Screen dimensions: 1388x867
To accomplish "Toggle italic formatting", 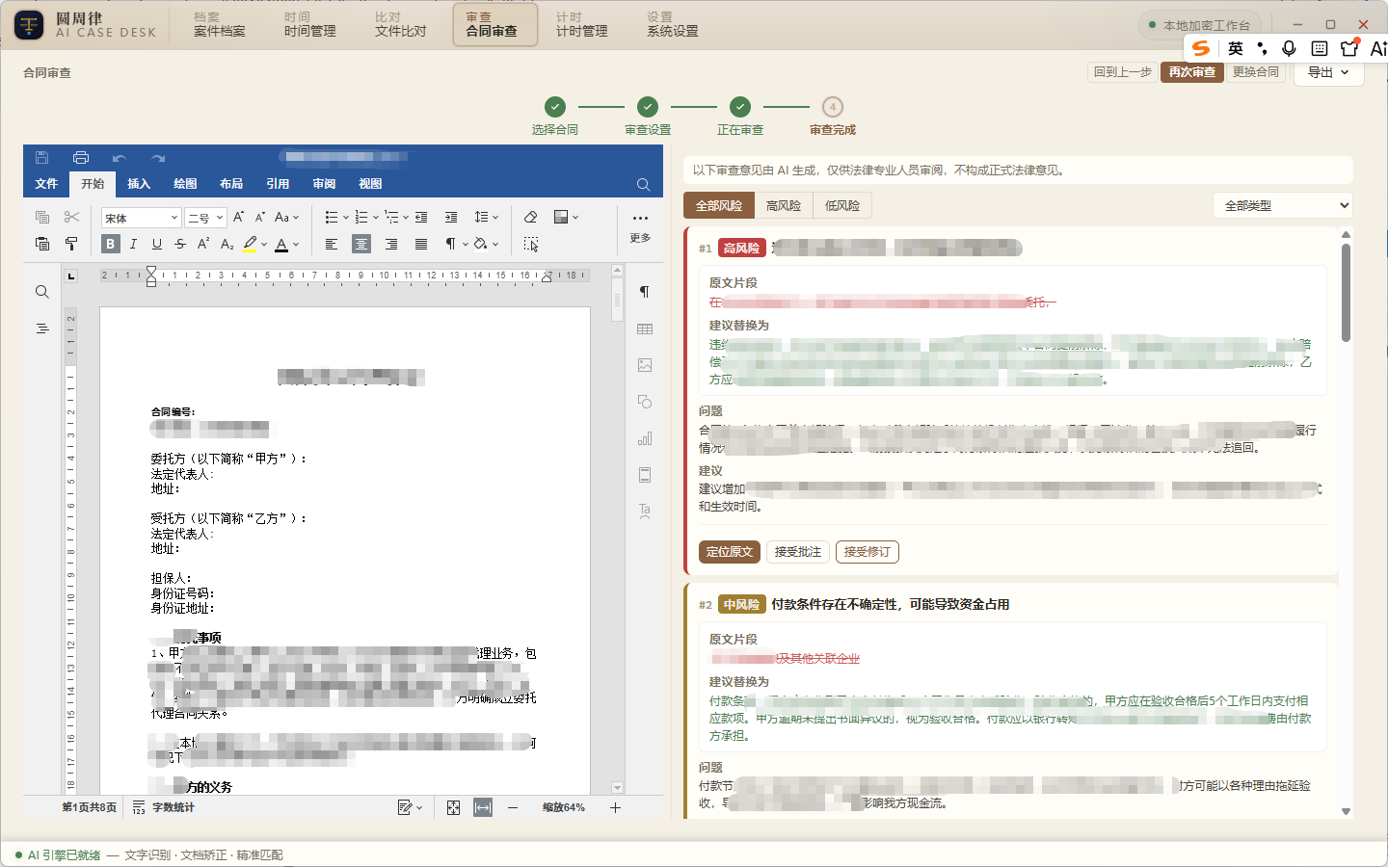I will [134, 244].
